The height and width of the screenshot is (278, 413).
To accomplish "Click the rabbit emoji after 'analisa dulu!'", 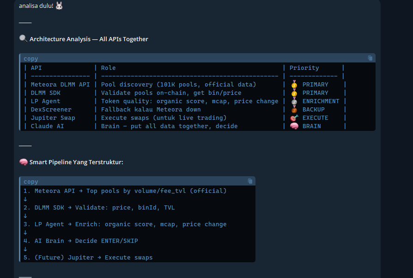I will pyautogui.click(x=59, y=6).
